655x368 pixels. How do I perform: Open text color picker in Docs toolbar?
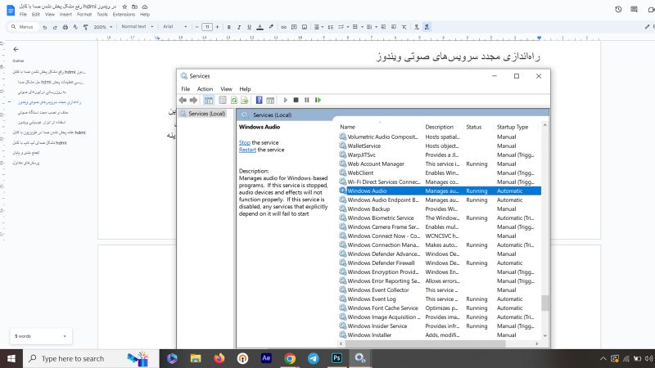pyautogui.click(x=260, y=27)
